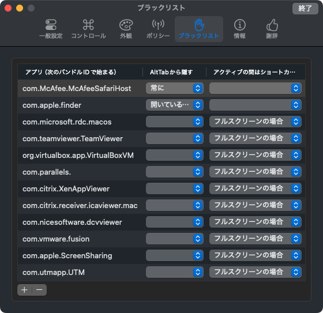Select the ブラックリスト hand icon tab
323x313 pixels.
[x=199, y=29]
